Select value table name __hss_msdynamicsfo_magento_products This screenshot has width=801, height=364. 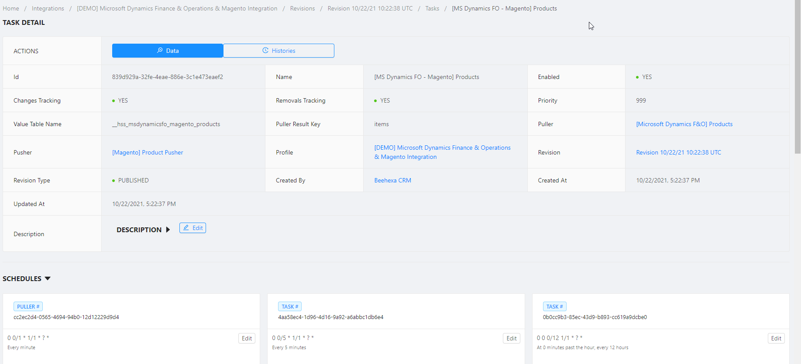coord(166,124)
